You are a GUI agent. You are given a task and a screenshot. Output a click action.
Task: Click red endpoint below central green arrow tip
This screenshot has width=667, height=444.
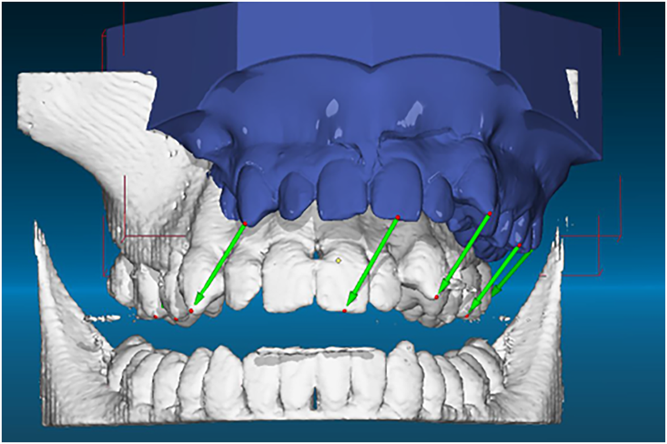(x=344, y=311)
